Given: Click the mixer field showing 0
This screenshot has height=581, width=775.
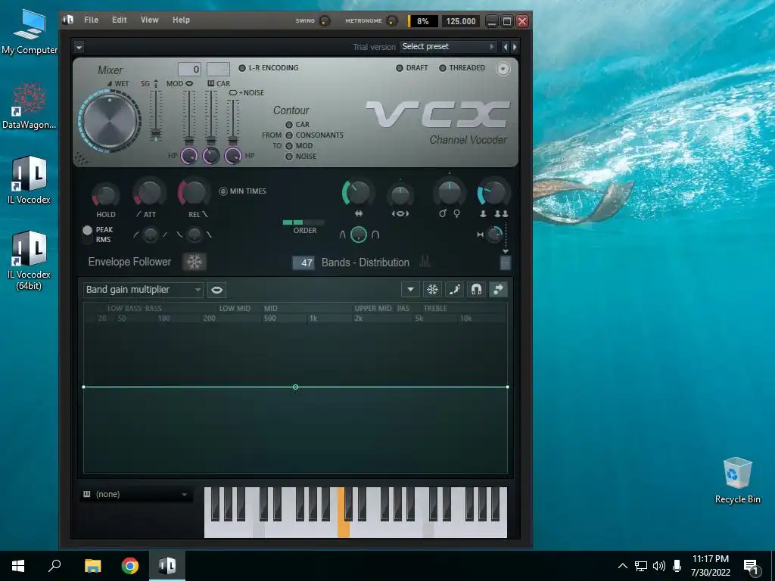Looking at the screenshot, I should (x=189, y=69).
